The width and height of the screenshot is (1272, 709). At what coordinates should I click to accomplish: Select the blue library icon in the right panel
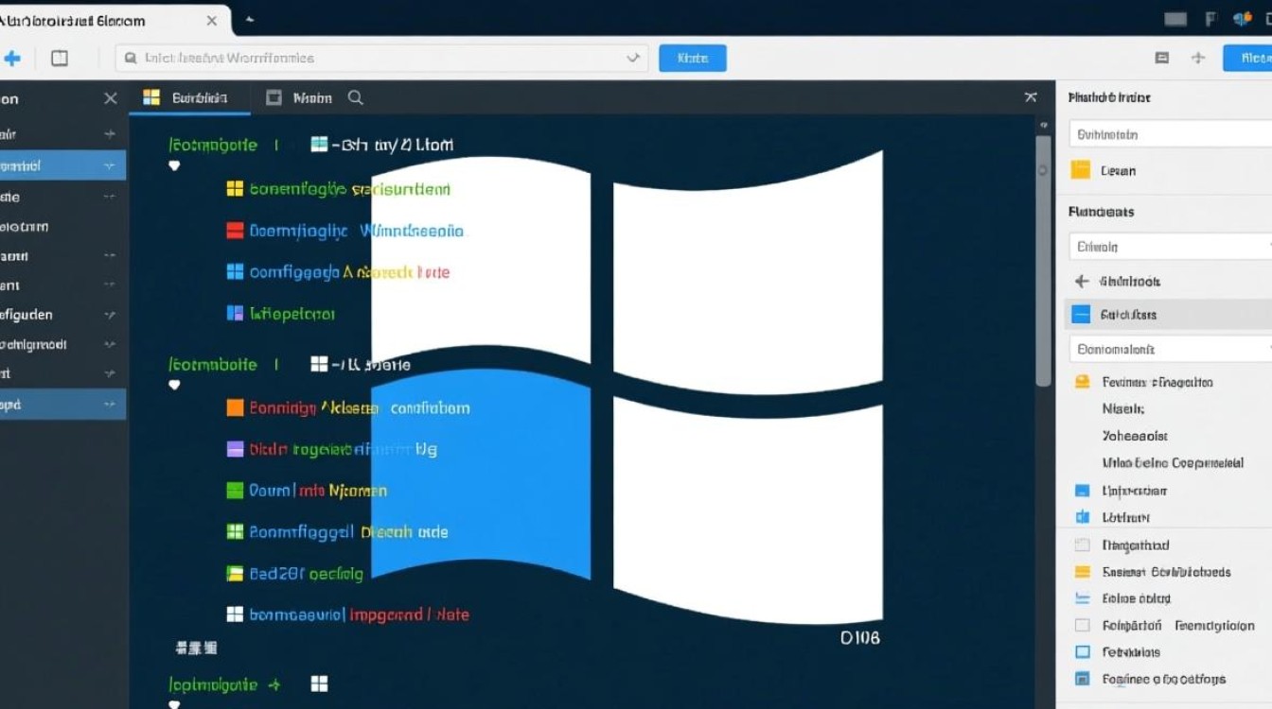tap(1081, 517)
